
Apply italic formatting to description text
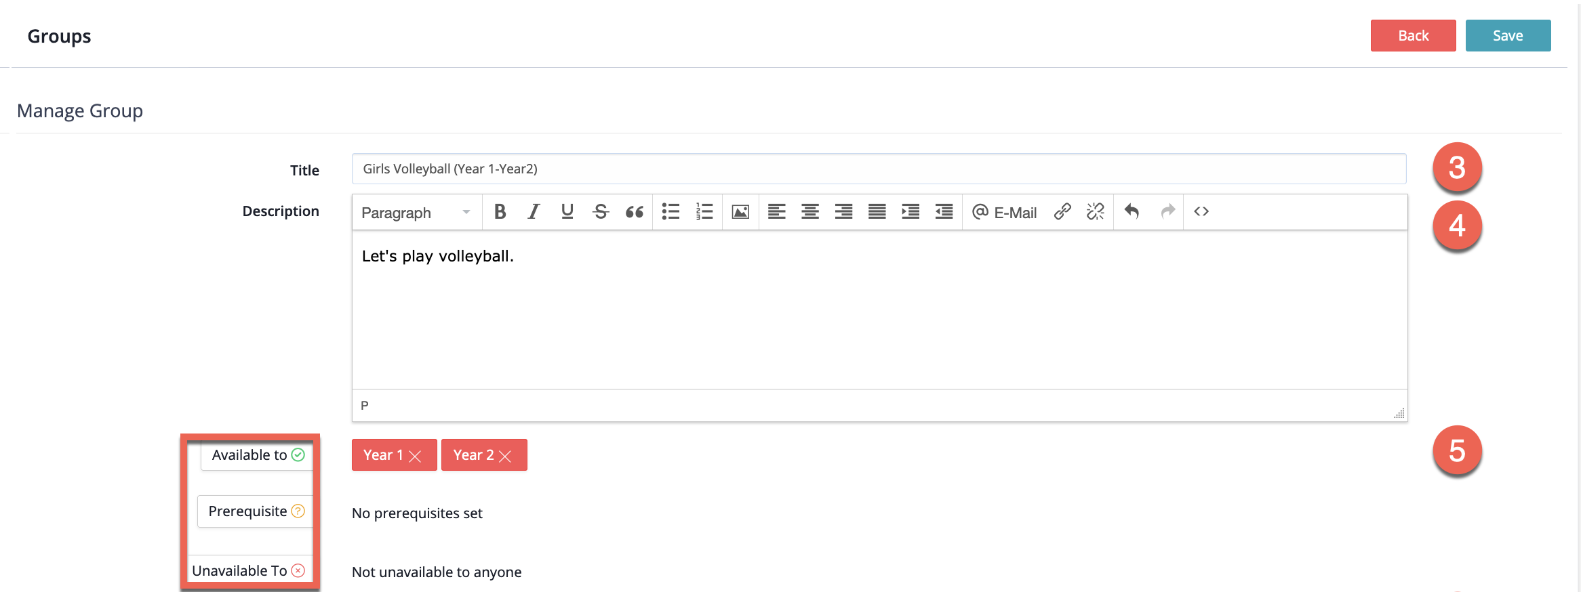534,212
